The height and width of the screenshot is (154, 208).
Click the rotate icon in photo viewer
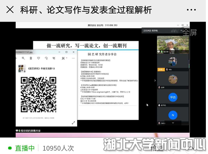click(46, 58)
